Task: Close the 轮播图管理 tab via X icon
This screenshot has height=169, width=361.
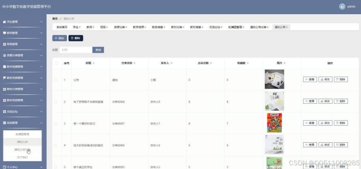Action: (244, 27)
